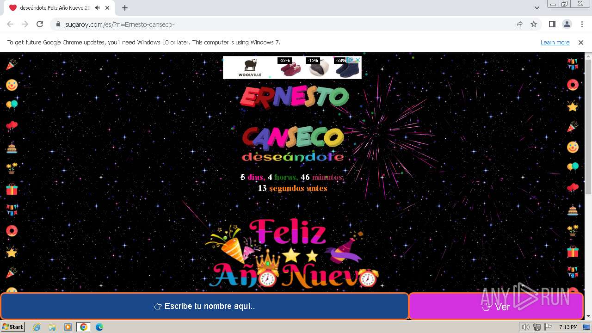Click the birthday cake emoji on right side
This screenshot has height=333, width=592.
(573, 210)
